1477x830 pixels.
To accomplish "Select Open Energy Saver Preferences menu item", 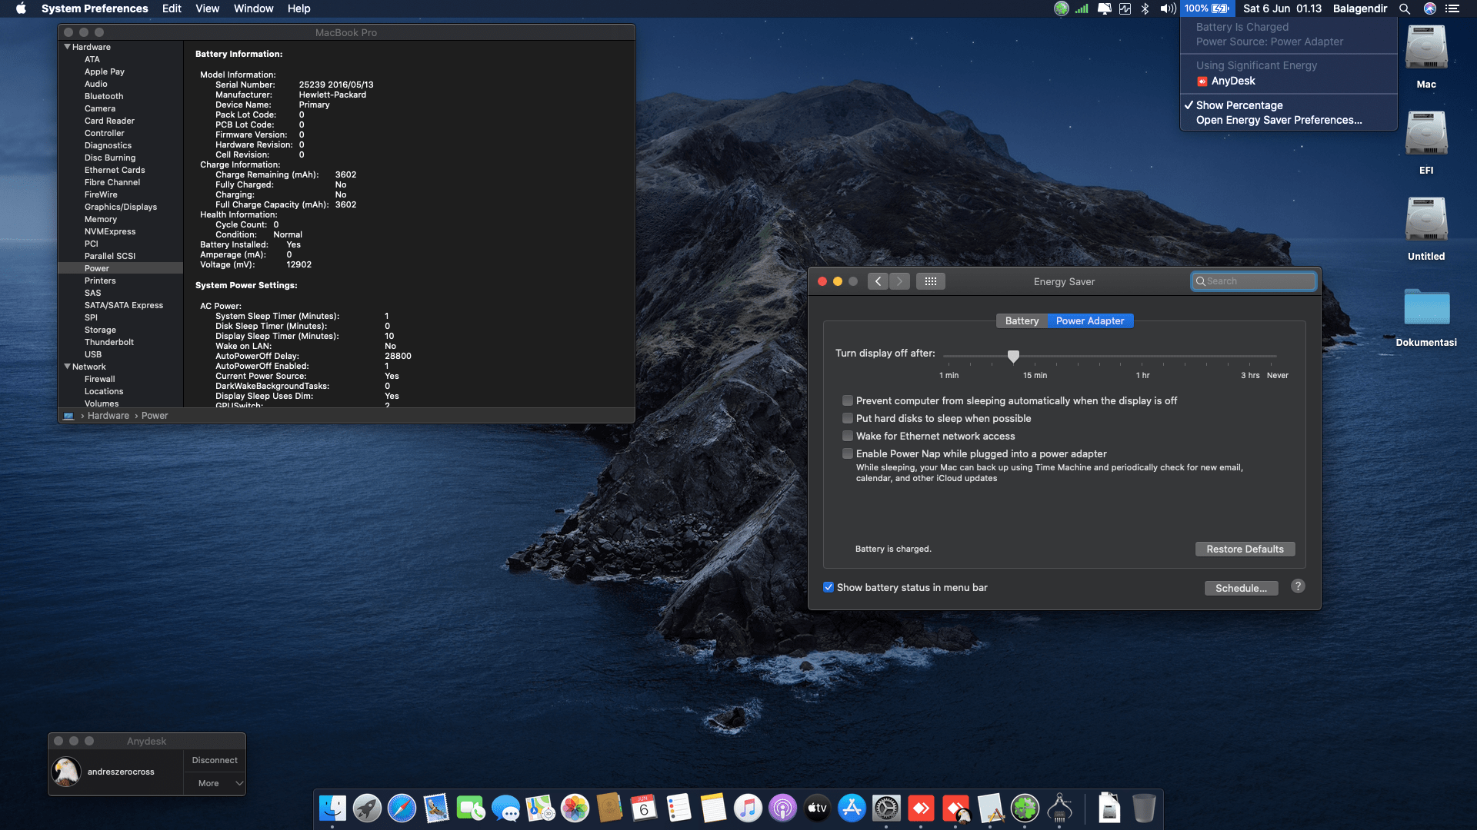I will tap(1279, 120).
